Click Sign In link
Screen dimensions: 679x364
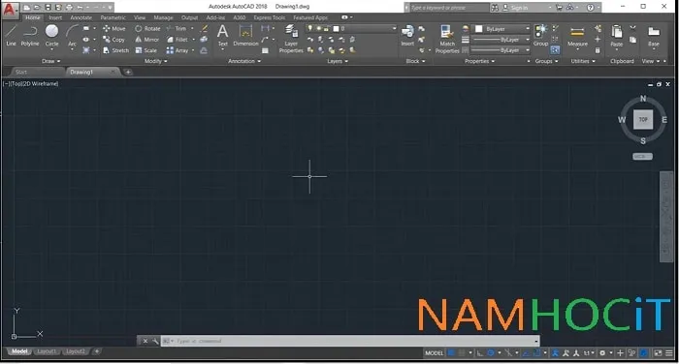[x=515, y=8]
